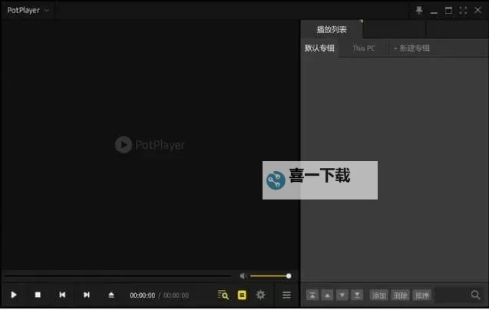The image size is (489, 310).
Task: Pin the PotPlayer window on top
Action: point(419,10)
